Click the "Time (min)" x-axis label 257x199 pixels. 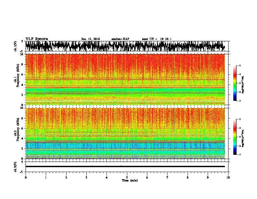(130, 180)
